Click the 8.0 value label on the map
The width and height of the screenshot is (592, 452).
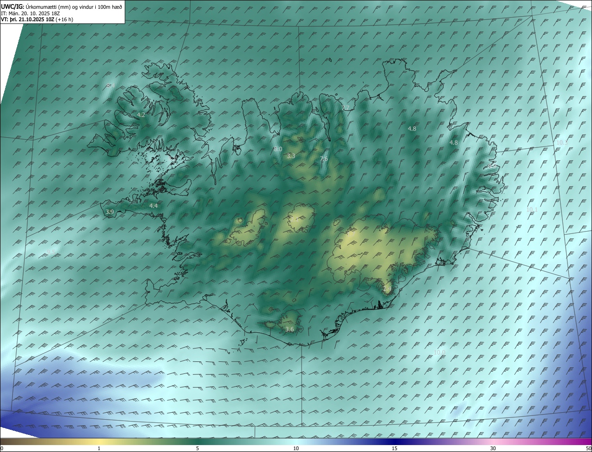point(278,149)
